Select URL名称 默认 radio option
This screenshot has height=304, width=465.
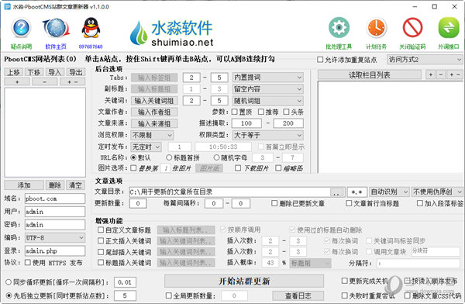coord(133,157)
